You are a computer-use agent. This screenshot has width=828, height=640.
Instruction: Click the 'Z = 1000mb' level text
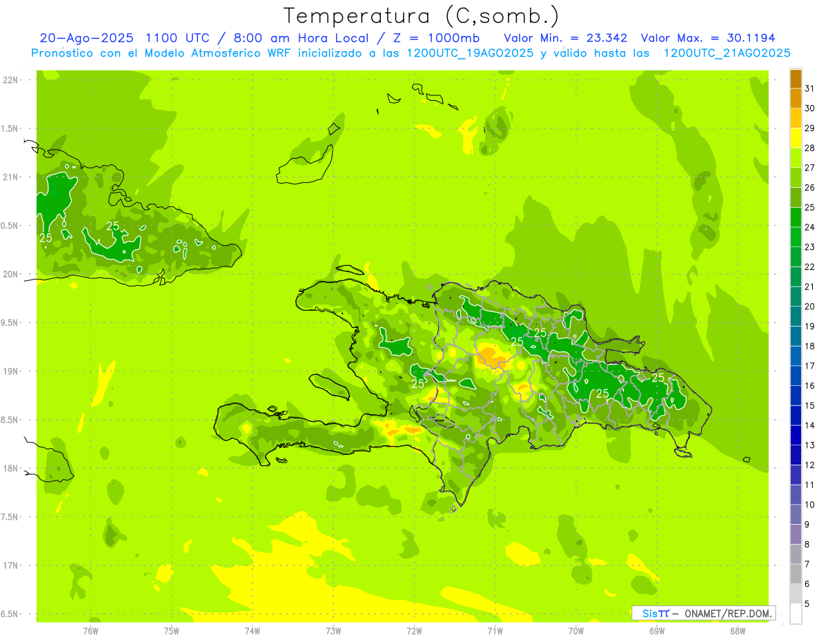[437, 38]
